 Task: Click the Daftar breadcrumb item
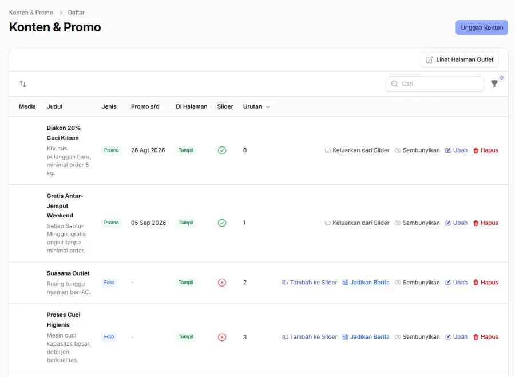76,13
